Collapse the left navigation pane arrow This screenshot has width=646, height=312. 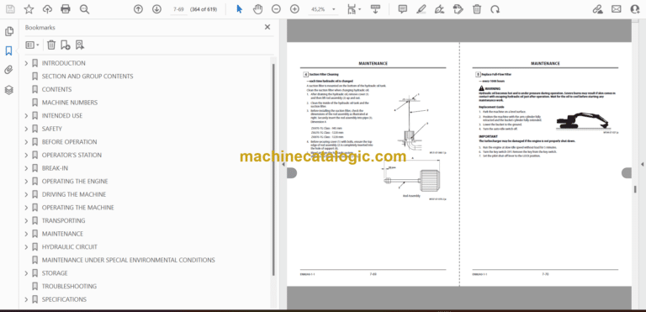click(283, 164)
